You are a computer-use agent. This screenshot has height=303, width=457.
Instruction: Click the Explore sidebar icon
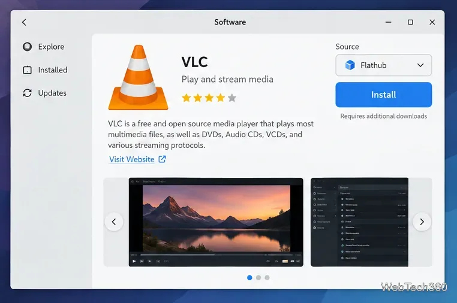[x=28, y=47]
